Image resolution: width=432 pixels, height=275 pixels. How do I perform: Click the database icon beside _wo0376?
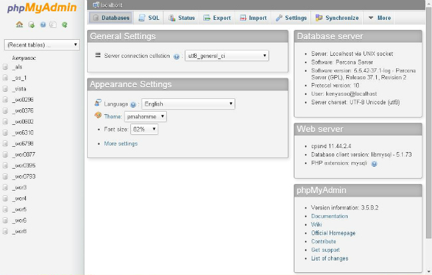[x=5, y=111]
